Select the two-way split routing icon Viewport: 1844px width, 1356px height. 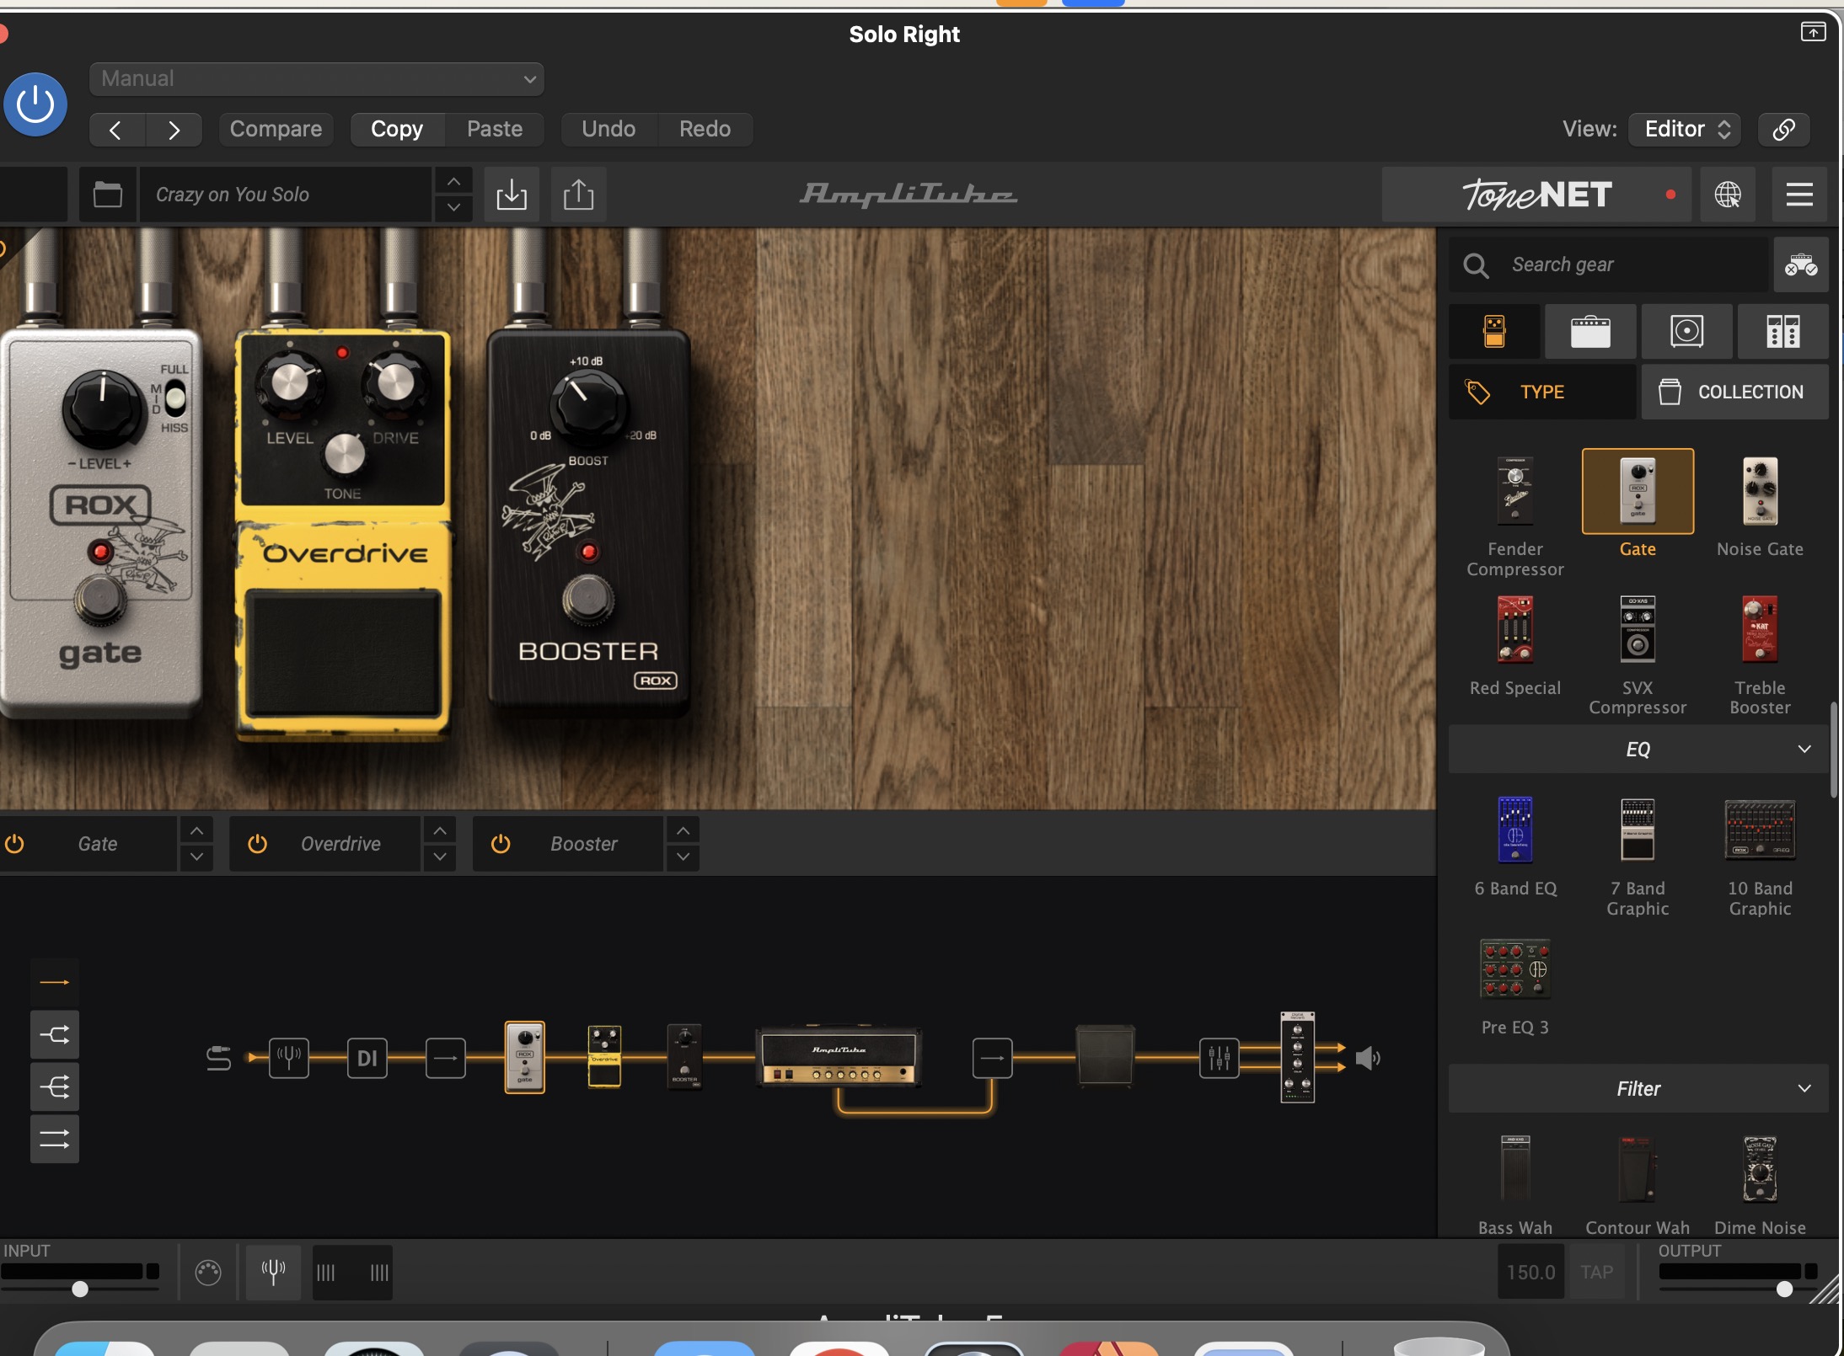coord(55,1034)
